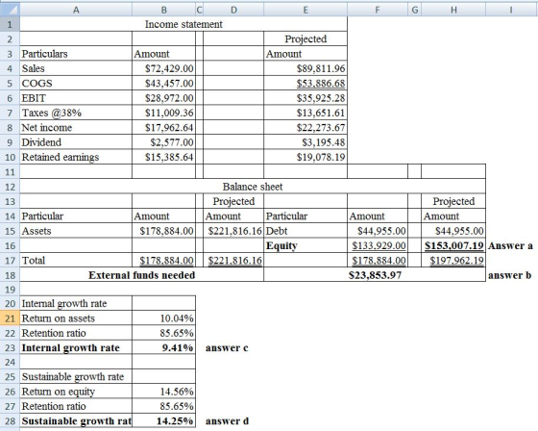This screenshot has height=431, width=538.
Task: Select the 'Taxes @38%' cell
Action: (x=76, y=113)
